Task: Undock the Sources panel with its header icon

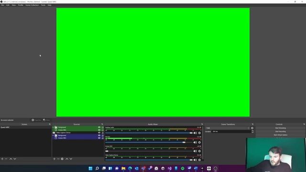Action: [x=102, y=124]
